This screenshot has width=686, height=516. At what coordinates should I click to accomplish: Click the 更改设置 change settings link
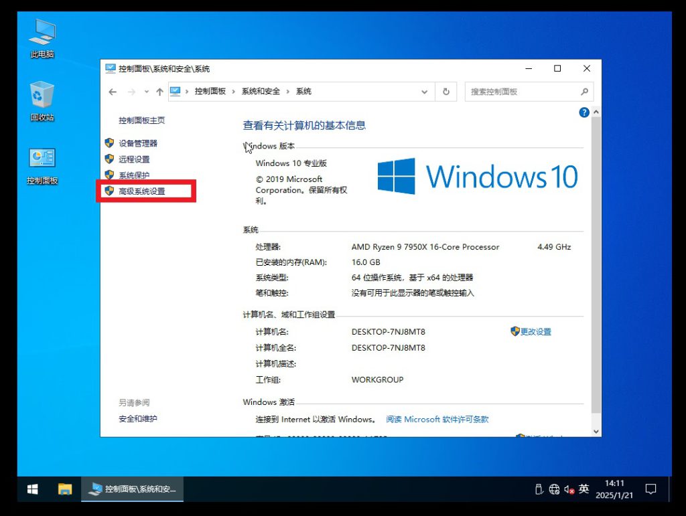pyautogui.click(x=535, y=332)
